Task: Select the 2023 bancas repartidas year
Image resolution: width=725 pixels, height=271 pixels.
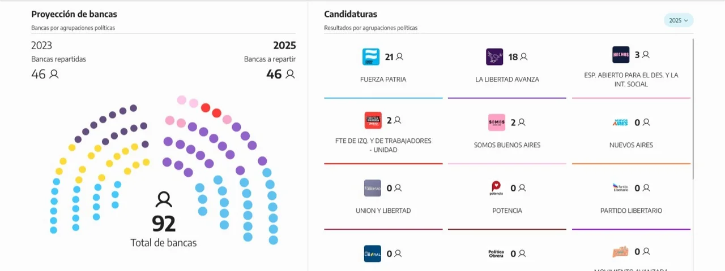Action: (41, 46)
